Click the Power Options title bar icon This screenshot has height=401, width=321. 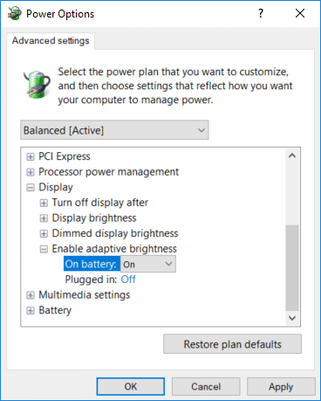tap(15, 13)
